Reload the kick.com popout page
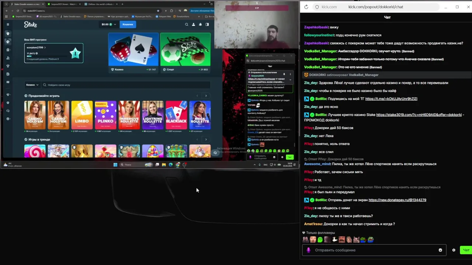This screenshot has width=472, height=265. tap(306, 7)
